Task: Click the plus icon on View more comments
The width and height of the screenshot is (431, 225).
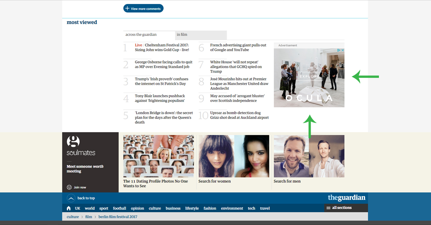Action: 127,9
